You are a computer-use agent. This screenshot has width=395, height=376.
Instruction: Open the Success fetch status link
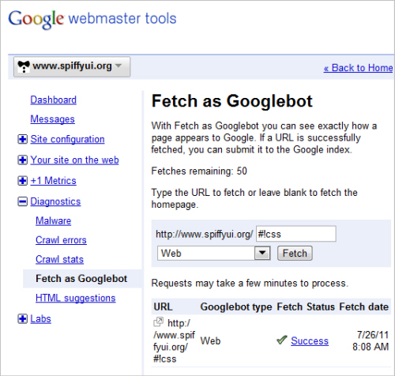click(310, 341)
